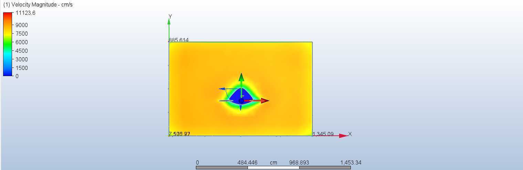The image size is (523, 170).
Task: Click legend value 6000
Action: pyautogui.click(x=22, y=42)
